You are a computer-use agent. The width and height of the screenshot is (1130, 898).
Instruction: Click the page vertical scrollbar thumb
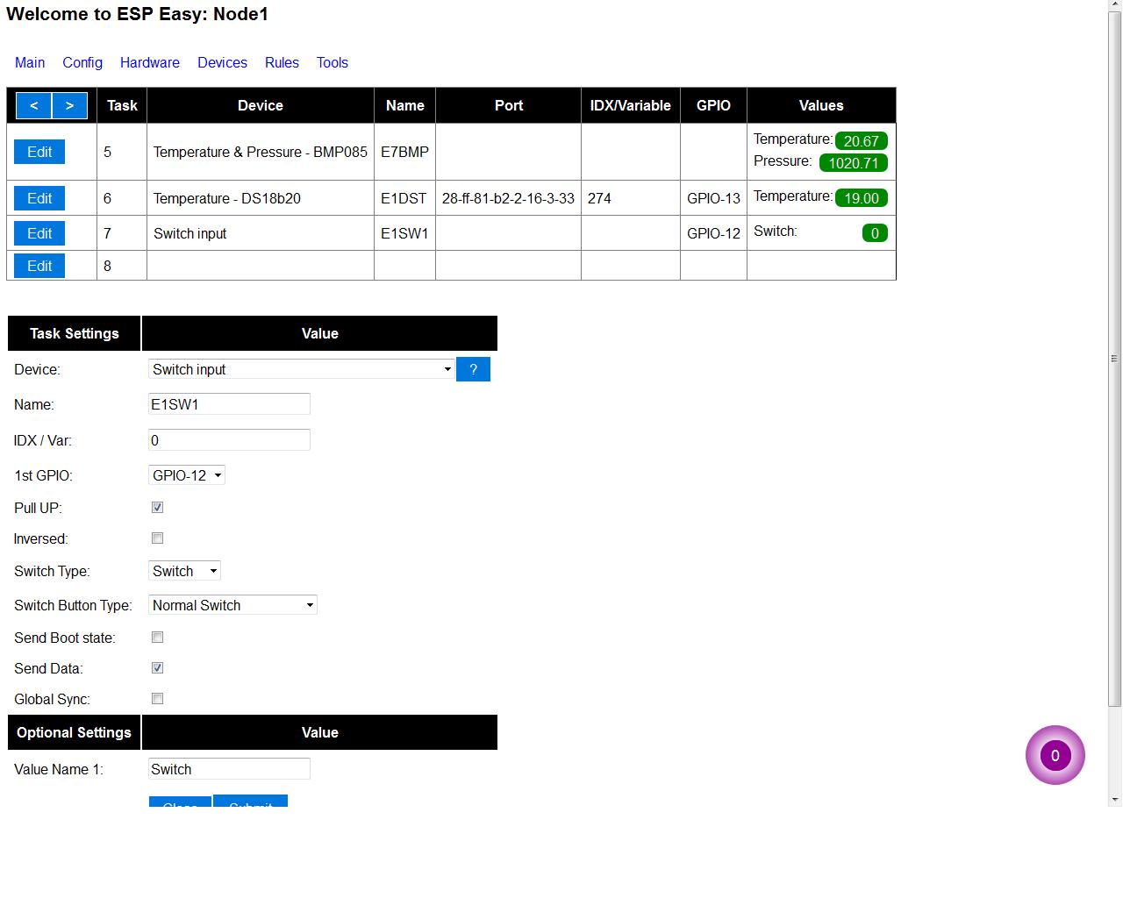[x=1114, y=358]
